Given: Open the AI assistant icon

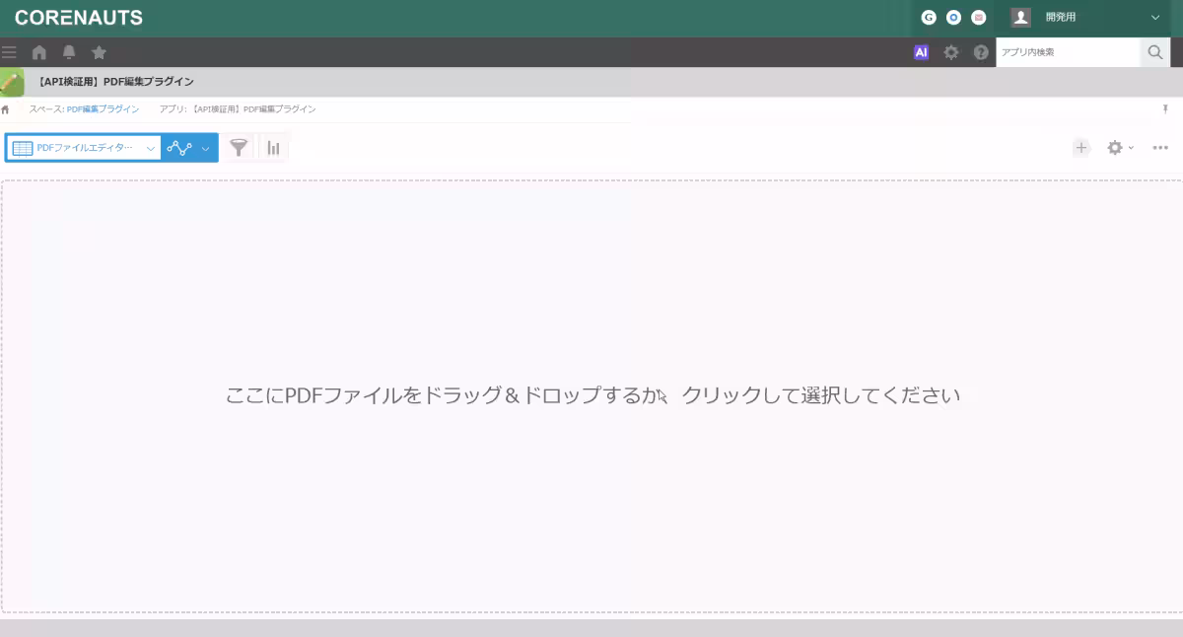Looking at the screenshot, I should (x=922, y=52).
